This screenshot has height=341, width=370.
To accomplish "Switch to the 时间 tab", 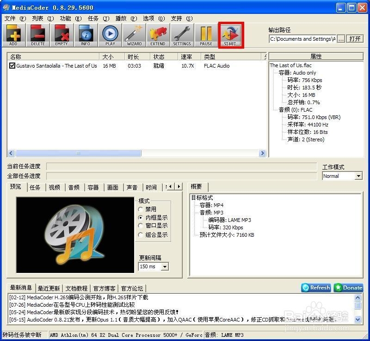I will 151,188.
